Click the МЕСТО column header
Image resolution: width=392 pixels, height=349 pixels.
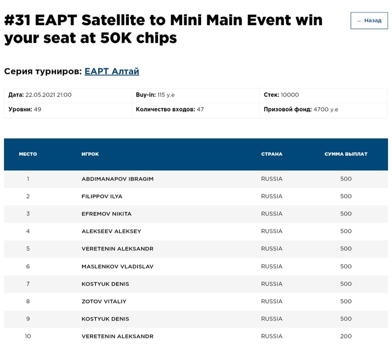[28, 154]
